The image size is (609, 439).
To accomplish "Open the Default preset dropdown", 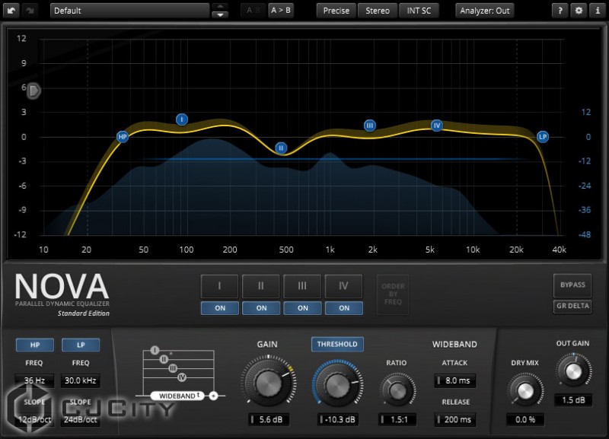I will (x=129, y=11).
